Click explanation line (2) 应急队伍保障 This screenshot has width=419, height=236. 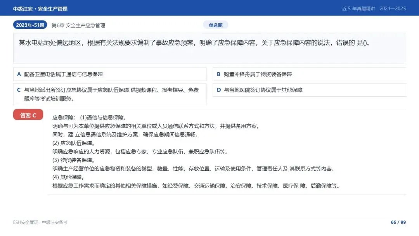[x=74, y=143]
